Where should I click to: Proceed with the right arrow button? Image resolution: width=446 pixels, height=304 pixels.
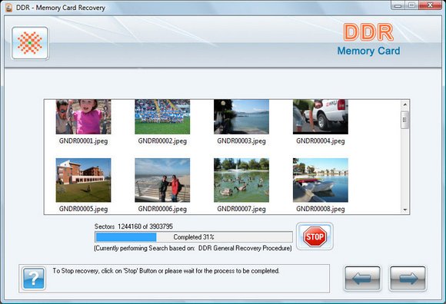(408, 279)
